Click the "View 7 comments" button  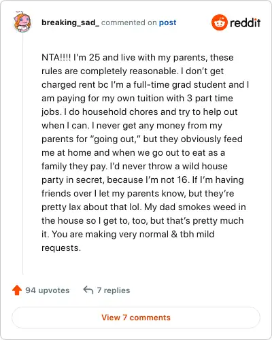click(x=136, y=318)
